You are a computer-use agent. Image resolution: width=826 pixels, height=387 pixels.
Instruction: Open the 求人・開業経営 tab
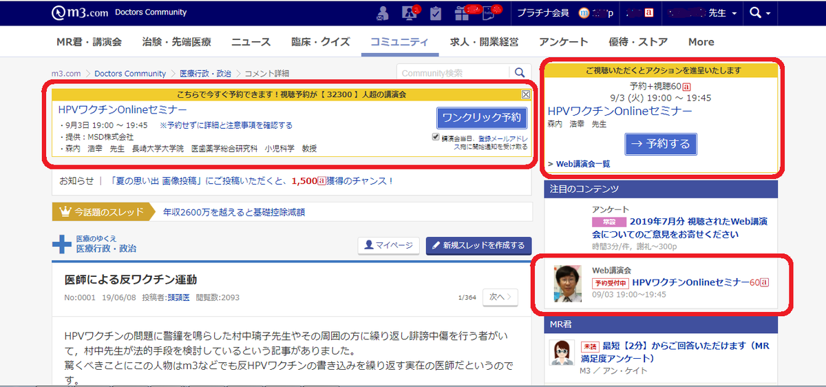tap(484, 42)
